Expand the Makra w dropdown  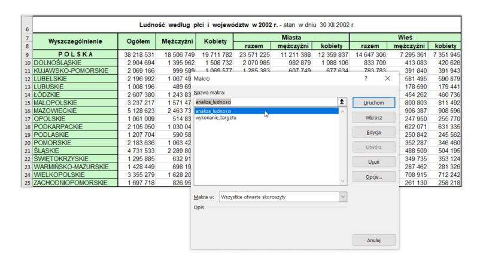[x=342, y=196]
